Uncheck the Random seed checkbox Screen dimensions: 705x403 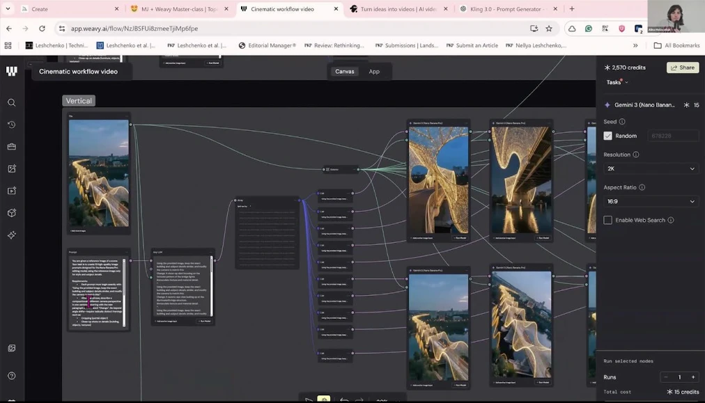click(x=607, y=136)
